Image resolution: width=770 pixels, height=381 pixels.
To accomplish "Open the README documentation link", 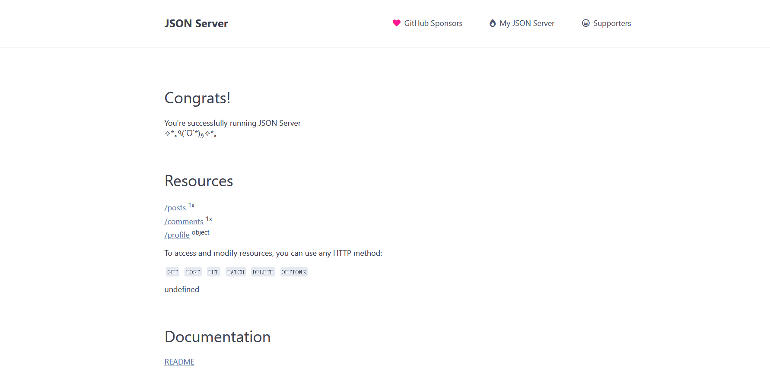I will pos(179,362).
